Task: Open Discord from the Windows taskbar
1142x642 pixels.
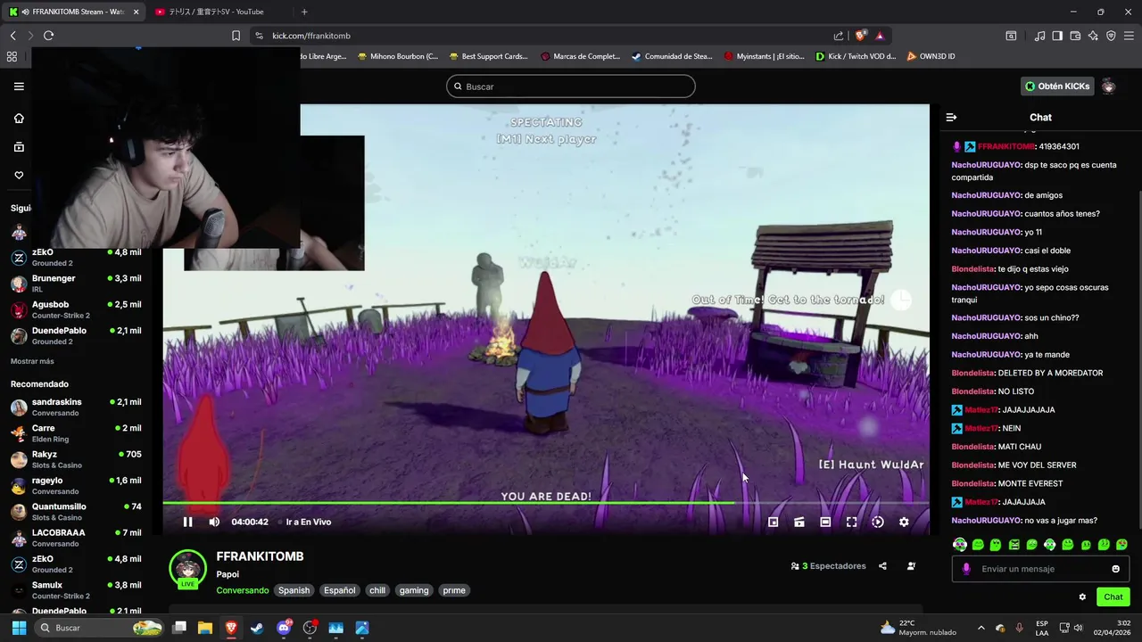Action: [284, 628]
